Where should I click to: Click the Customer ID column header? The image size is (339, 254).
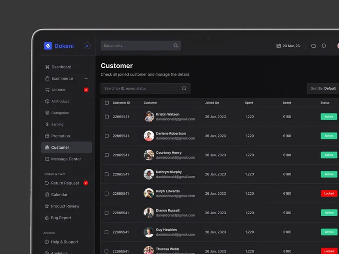point(121,103)
